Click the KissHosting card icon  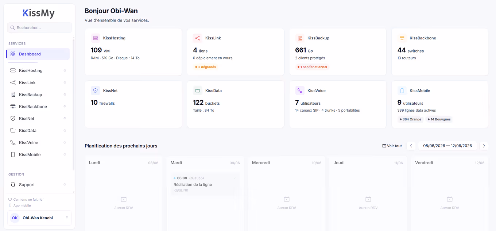(95, 38)
